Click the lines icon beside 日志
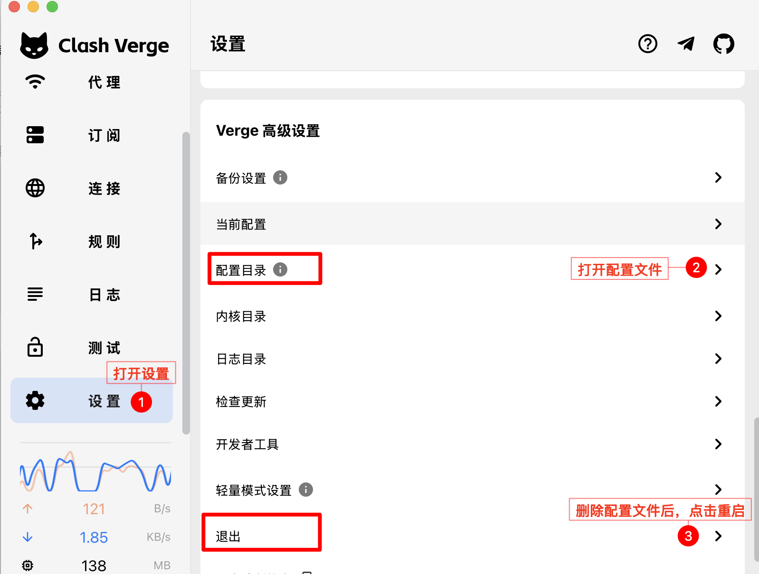 [35, 294]
